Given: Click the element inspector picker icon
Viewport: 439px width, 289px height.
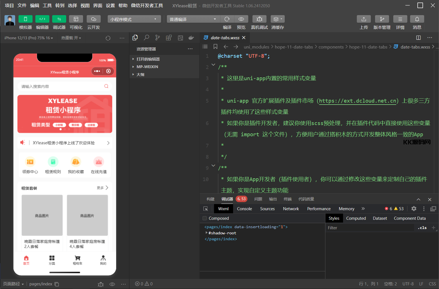Looking at the screenshot, I should click(206, 209).
